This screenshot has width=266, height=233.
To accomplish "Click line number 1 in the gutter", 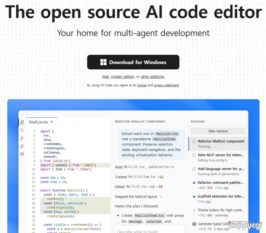I will coord(34,131).
